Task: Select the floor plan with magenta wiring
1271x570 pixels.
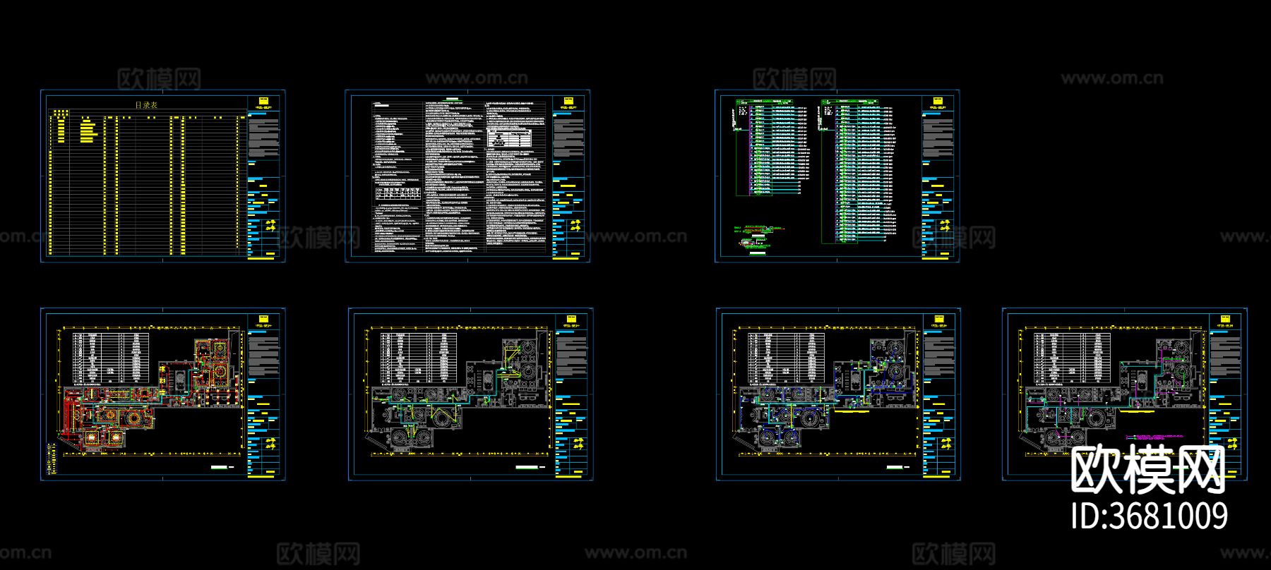Action: (1125, 394)
